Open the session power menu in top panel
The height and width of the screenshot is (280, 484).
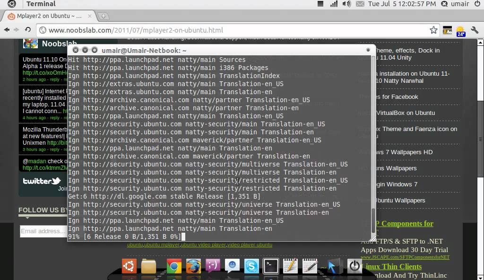477,4
